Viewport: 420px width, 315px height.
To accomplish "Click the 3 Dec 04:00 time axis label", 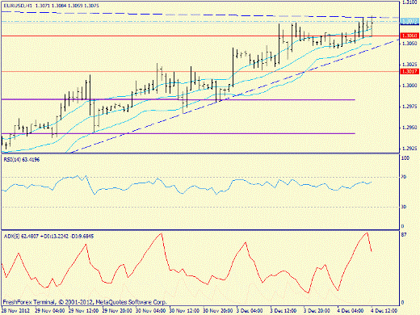I will tap(250, 310).
